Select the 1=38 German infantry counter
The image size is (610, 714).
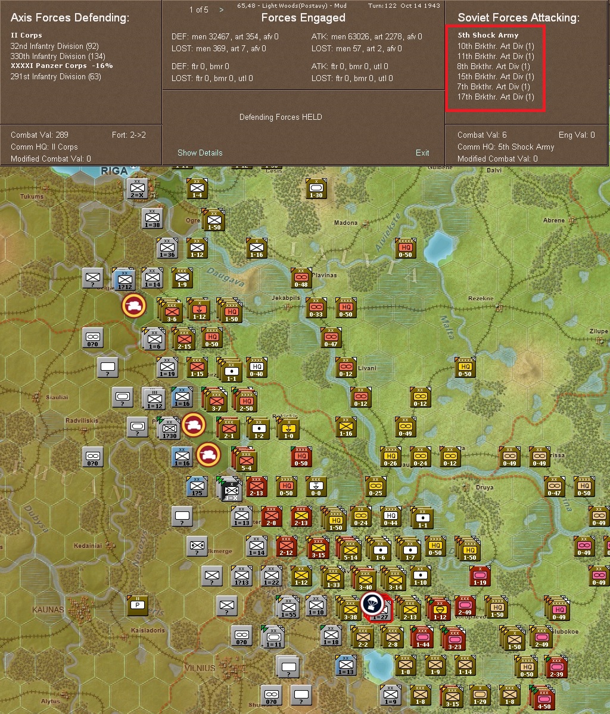click(x=152, y=219)
